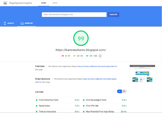
Task: Click the 20 ms input delay value
Action: [124, 111]
